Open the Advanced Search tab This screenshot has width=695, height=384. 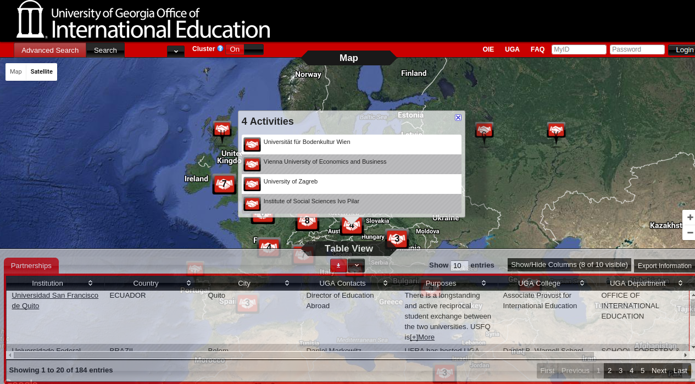pos(50,50)
